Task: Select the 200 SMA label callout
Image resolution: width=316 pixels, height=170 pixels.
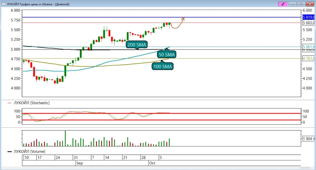Action: [137, 44]
